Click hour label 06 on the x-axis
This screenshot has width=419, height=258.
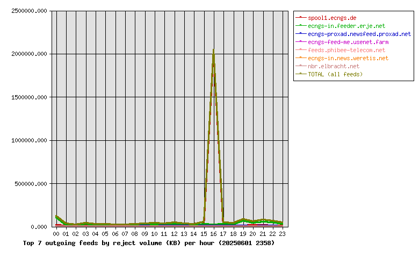(x=115, y=234)
